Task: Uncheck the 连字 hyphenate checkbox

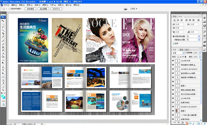Action: coord(174,44)
